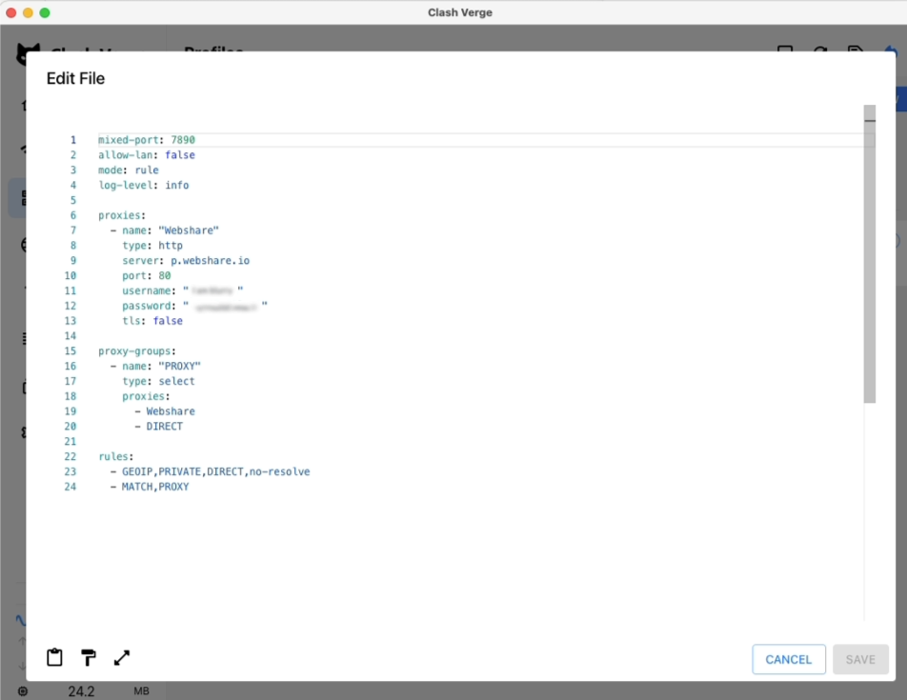Click the green macOS fullscreen button
907x700 pixels.
(45, 12)
